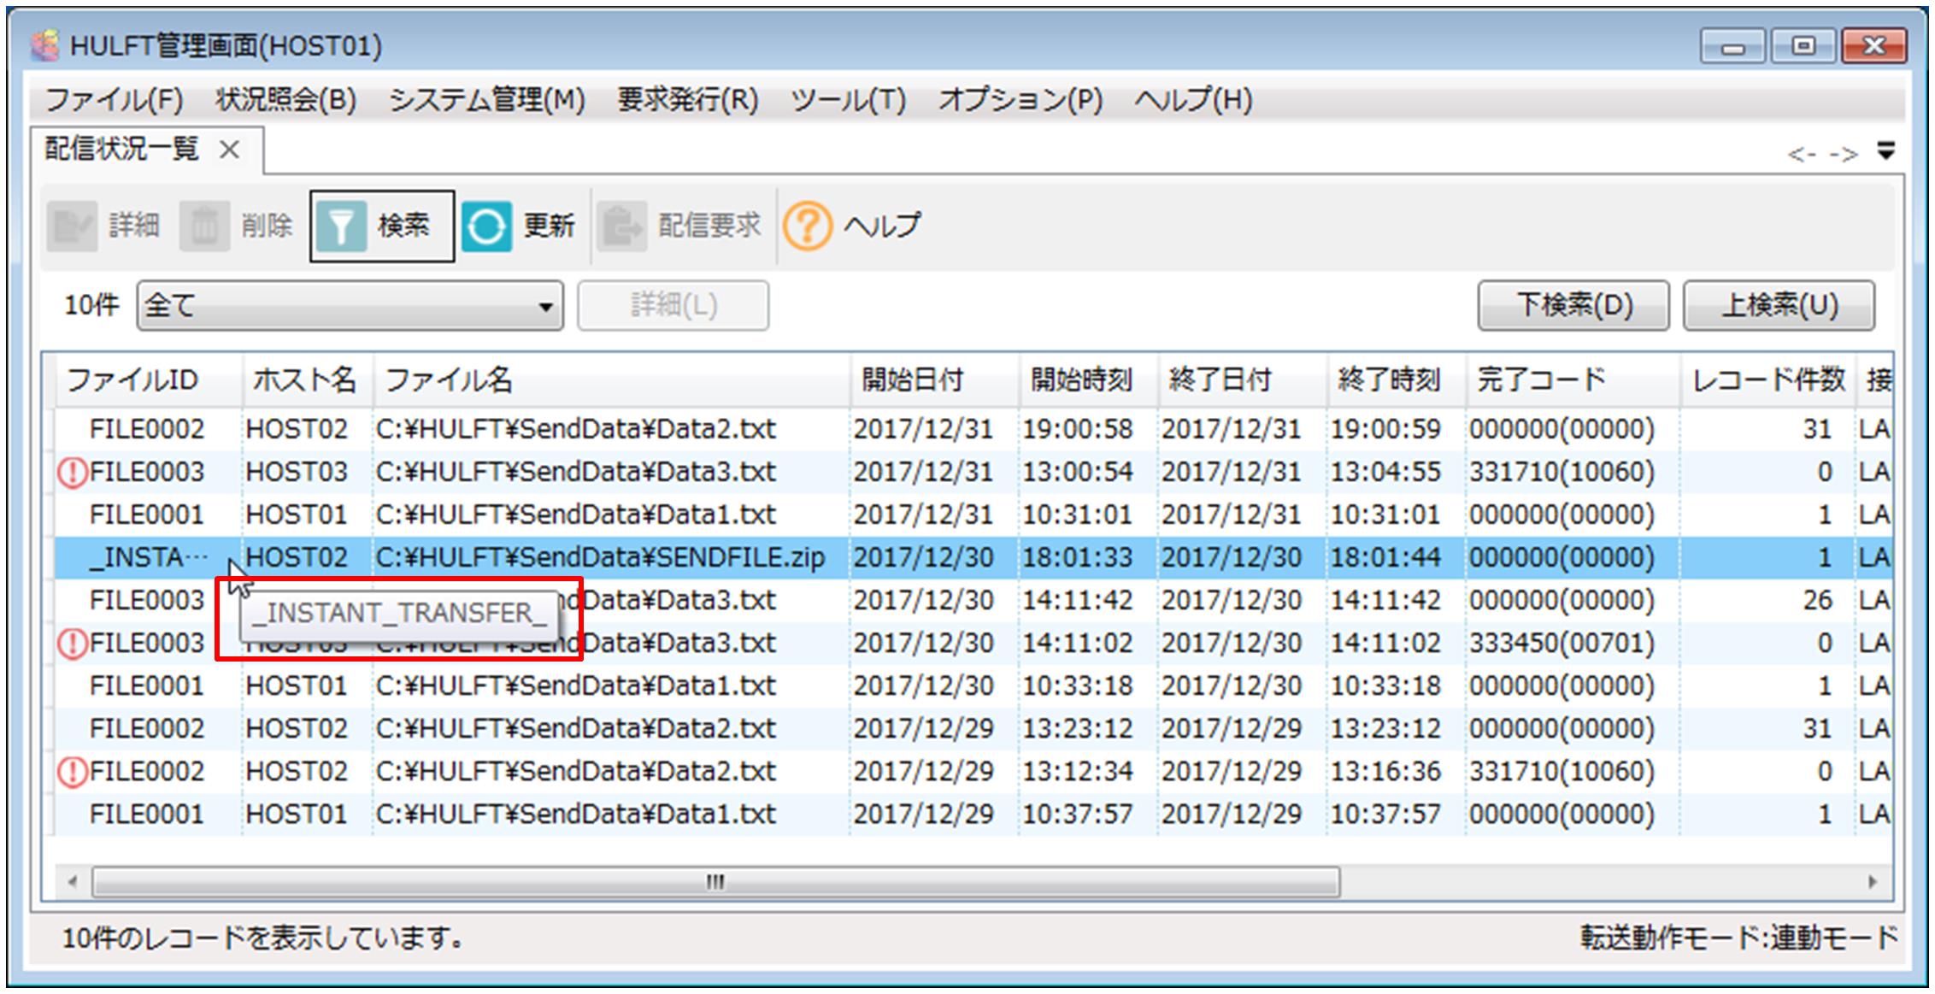Image resolution: width=1935 pixels, height=994 pixels.
Task: Open the tab list dropdown arrow
Action: [1886, 151]
